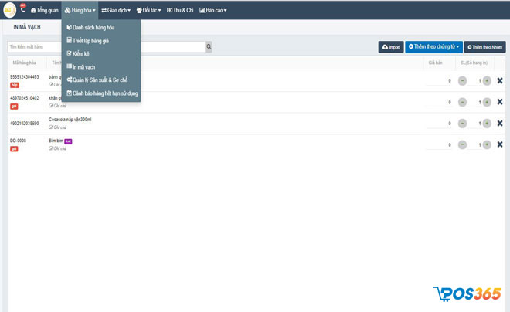Collapse the Hàng hóa dropdown menu

pyautogui.click(x=80, y=10)
